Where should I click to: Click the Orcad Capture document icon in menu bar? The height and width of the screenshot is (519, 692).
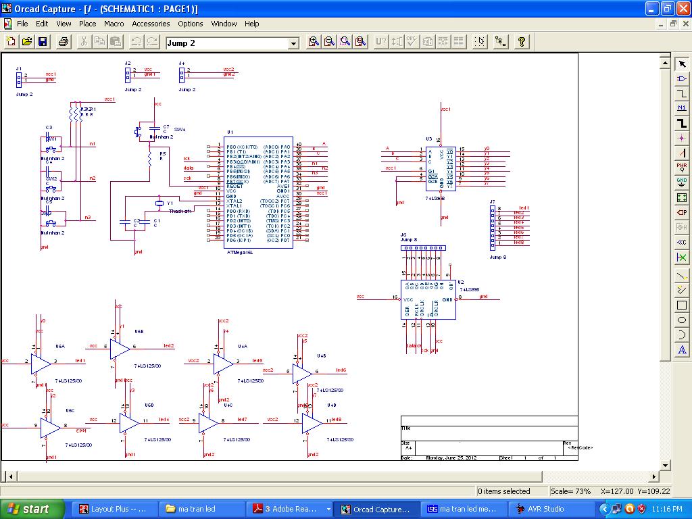click(x=7, y=24)
